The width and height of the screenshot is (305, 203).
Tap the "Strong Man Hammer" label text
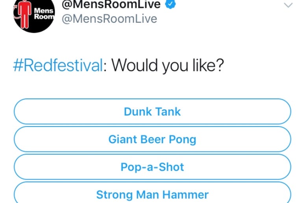tap(152, 195)
